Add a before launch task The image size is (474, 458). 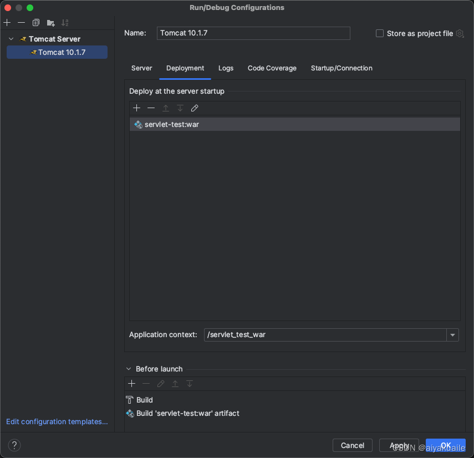point(131,384)
